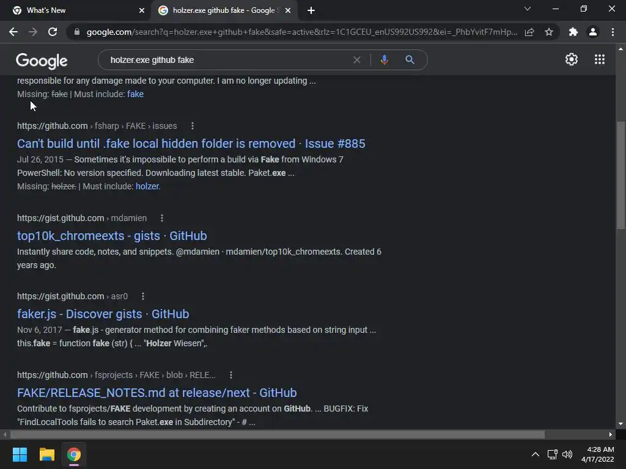
Task: Click the gist.github.com asr0 breadcrumb
Action: tap(72, 296)
